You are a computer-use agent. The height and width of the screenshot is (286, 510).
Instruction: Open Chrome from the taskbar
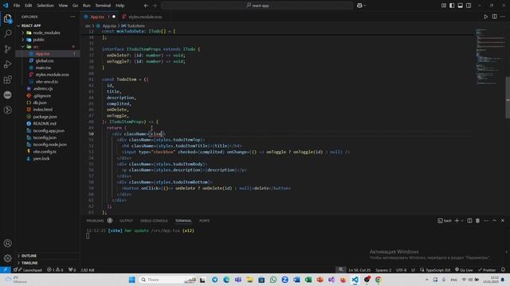coord(379,280)
